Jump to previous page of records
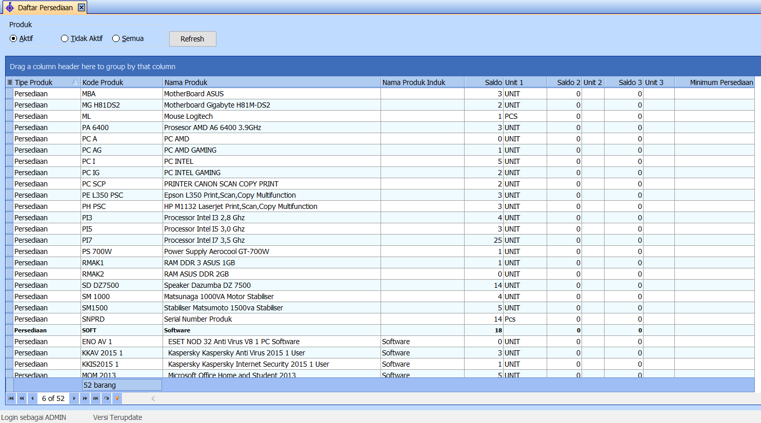Image resolution: width=761 pixels, height=423 pixels. tap(22, 398)
